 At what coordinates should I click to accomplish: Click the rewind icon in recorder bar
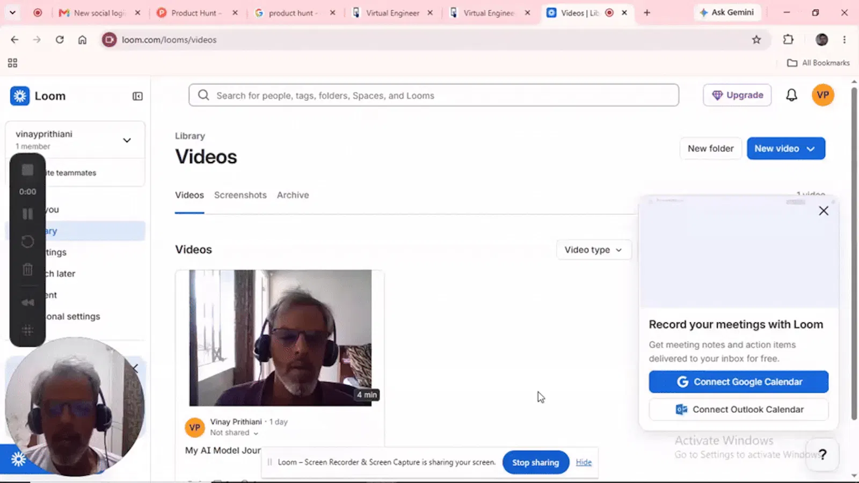27,303
